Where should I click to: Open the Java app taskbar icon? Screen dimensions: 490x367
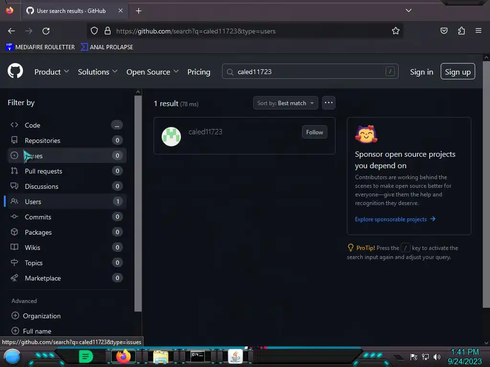[x=235, y=356]
